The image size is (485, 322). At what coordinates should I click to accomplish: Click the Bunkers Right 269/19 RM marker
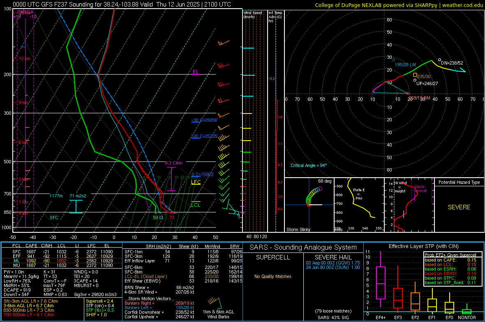click(408, 93)
